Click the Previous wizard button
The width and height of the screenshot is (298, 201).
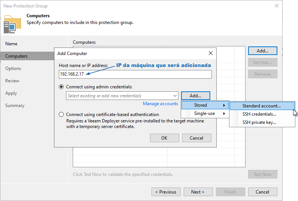click(166, 192)
